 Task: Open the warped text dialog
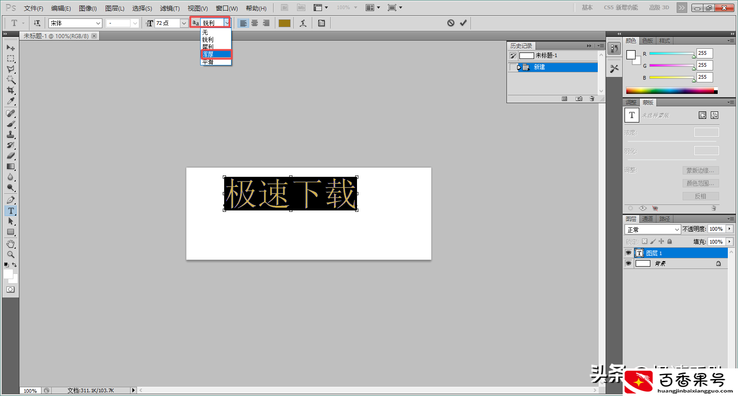(303, 23)
